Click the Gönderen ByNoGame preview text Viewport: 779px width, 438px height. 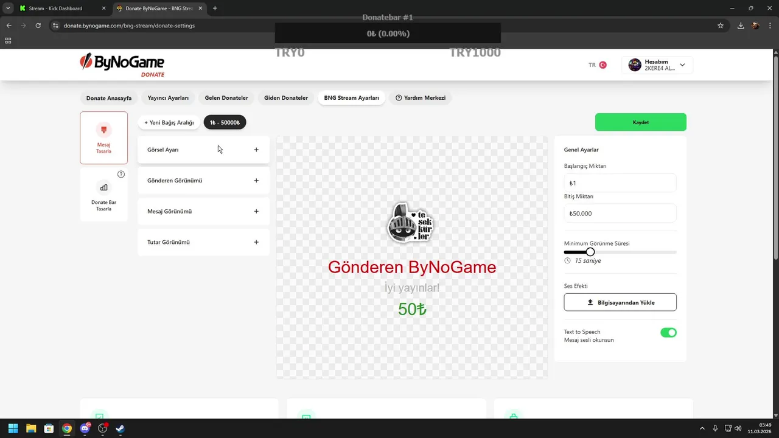click(x=412, y=267)
